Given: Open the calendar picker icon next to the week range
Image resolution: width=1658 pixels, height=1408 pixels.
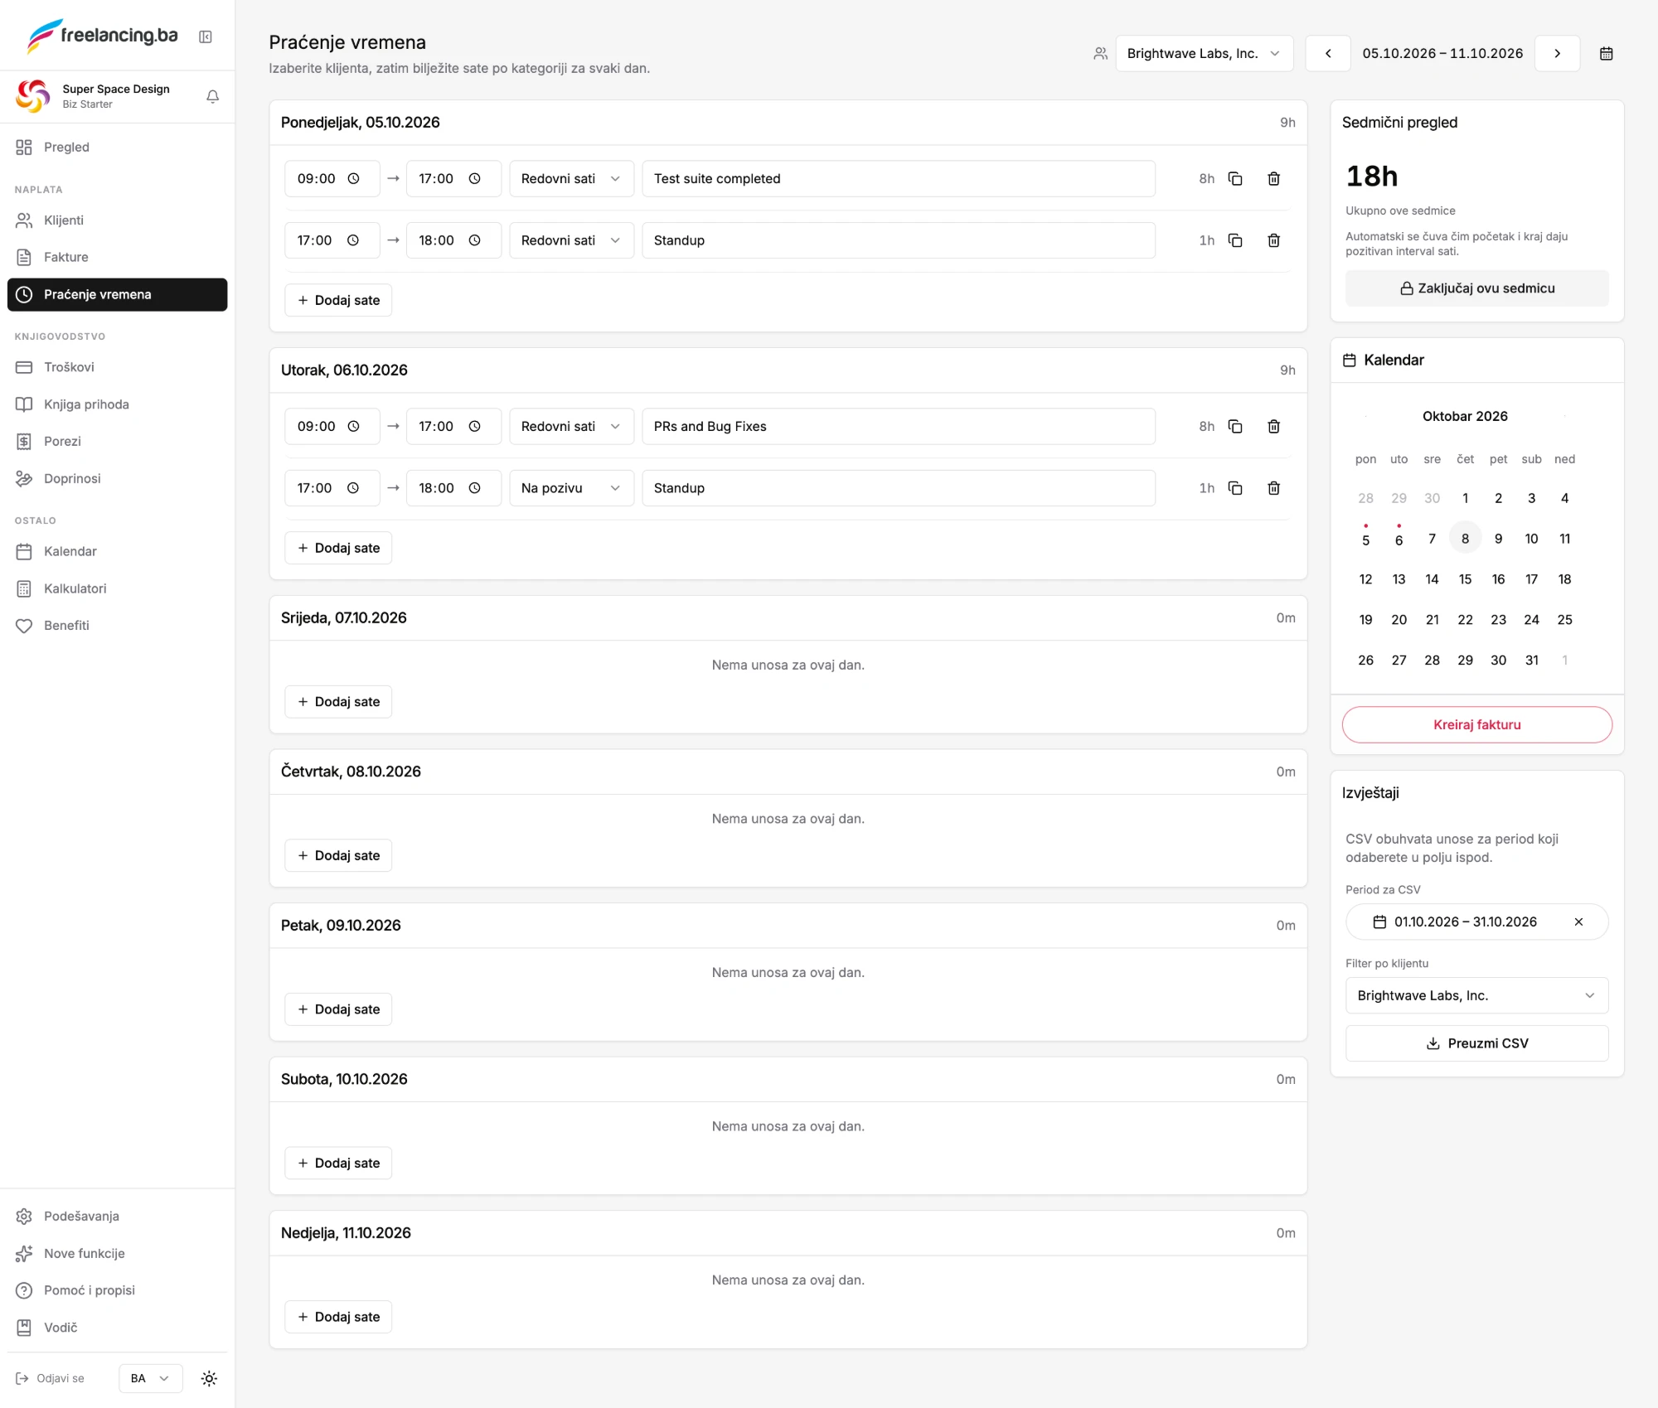Looking at the screenshot, I should coord(1606,53).
